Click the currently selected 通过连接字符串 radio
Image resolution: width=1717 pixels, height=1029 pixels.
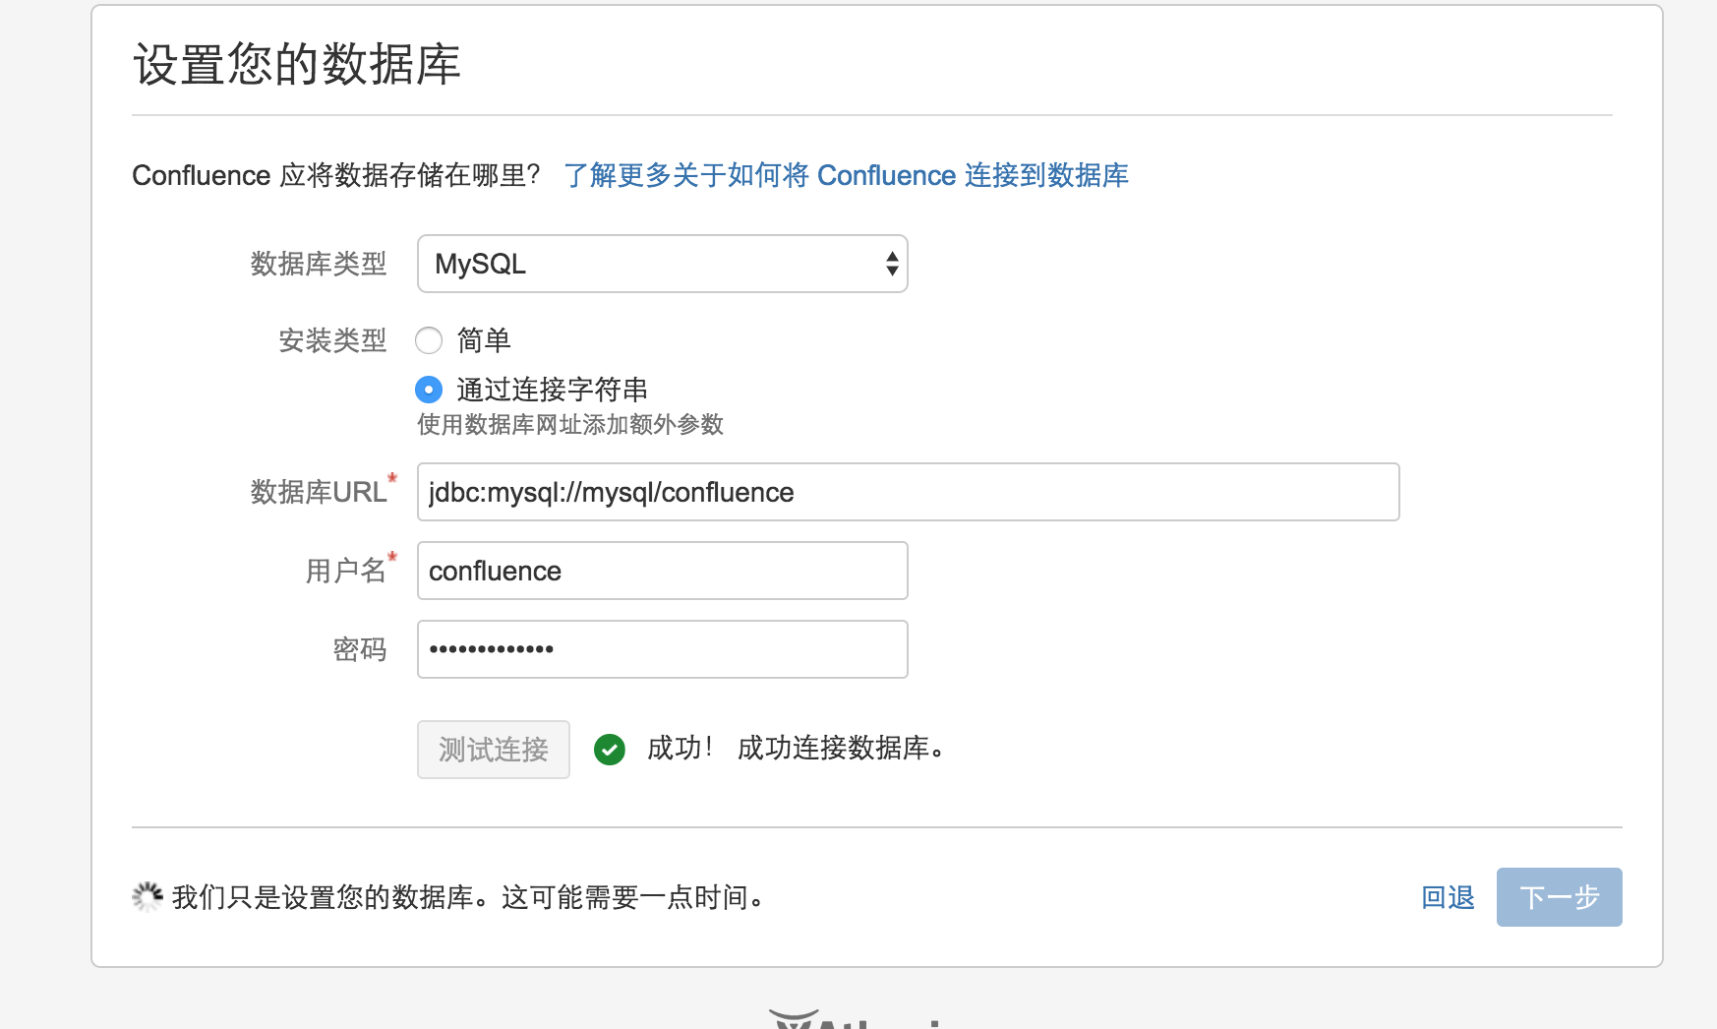(429, 390)
